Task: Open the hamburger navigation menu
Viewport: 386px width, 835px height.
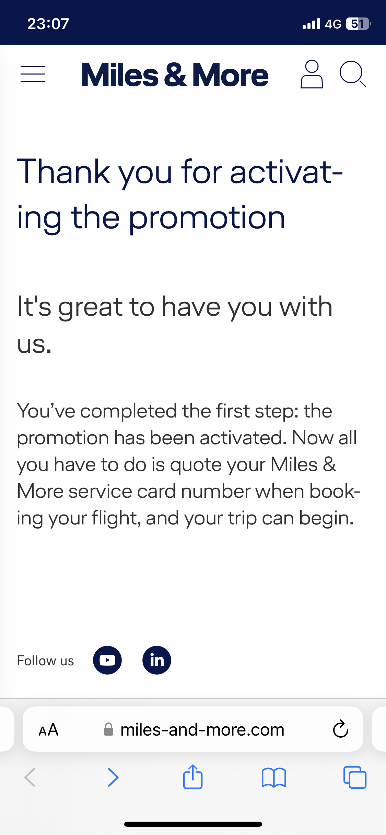Action: pos(33,74)
